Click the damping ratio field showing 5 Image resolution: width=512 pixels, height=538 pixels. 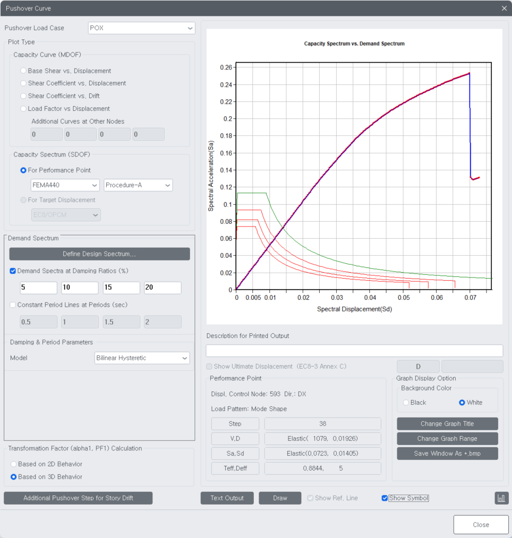pos(38,288)
